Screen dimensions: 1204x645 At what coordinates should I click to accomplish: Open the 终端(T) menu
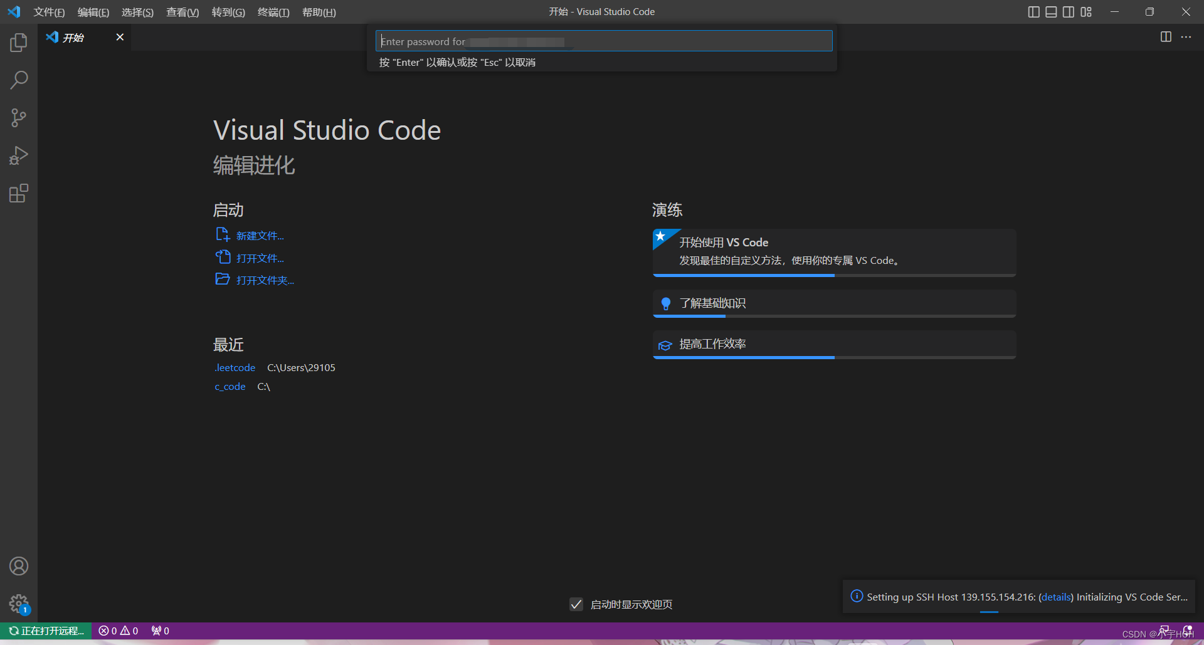tap(273, 13)
